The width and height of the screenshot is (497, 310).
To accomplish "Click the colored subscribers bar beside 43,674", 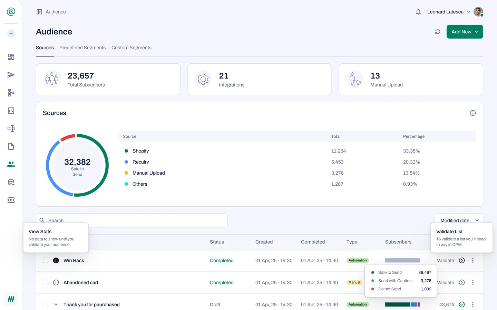I will click(402, 304).
